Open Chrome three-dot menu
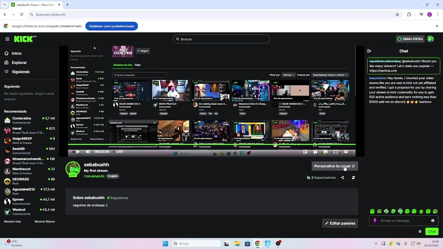The width and height of the screenshot is (443, 249). (x=437, y=15)
